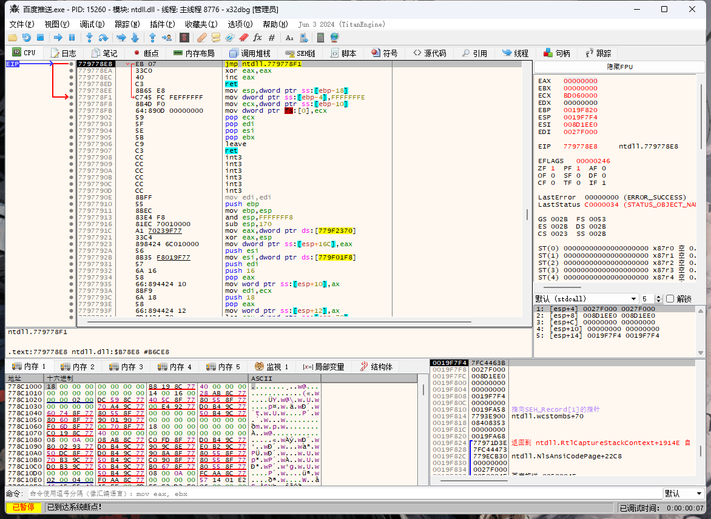Open the 帮助 menu
Screen dimensions: 711x519
coord(275,24)
